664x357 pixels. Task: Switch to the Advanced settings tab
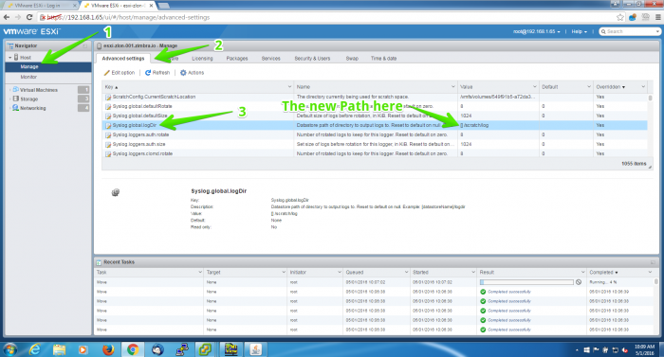point(122,59)
